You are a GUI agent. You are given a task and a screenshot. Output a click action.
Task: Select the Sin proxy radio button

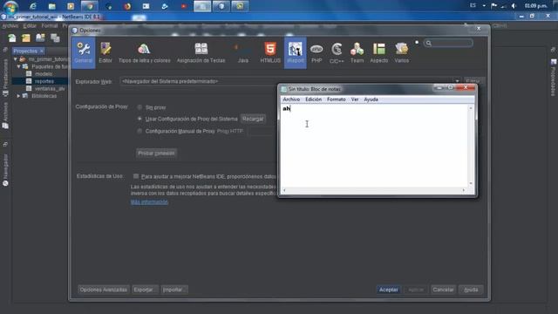[x=139, y=107]
